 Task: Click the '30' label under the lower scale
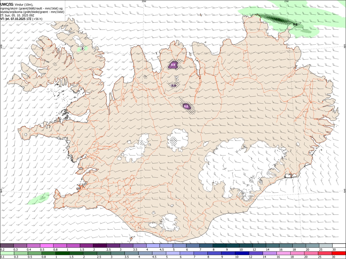pyautogui.click(x=334, y=257)
